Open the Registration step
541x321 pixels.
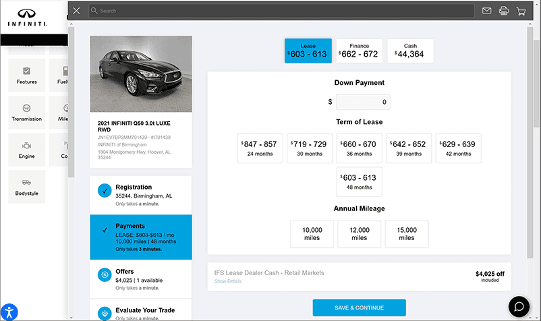[x=141, y=195]
